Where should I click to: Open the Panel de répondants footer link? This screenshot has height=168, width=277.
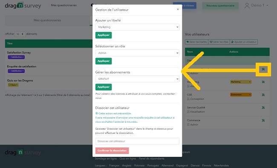click(x=151, y=159)
